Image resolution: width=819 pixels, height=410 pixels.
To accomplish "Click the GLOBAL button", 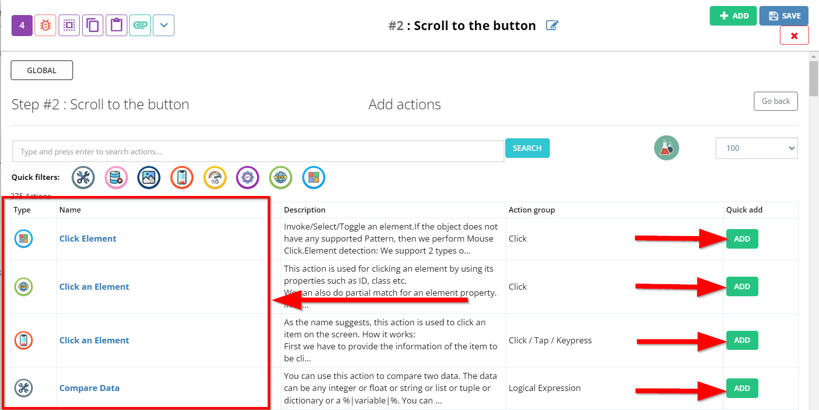I will [42, 70].
